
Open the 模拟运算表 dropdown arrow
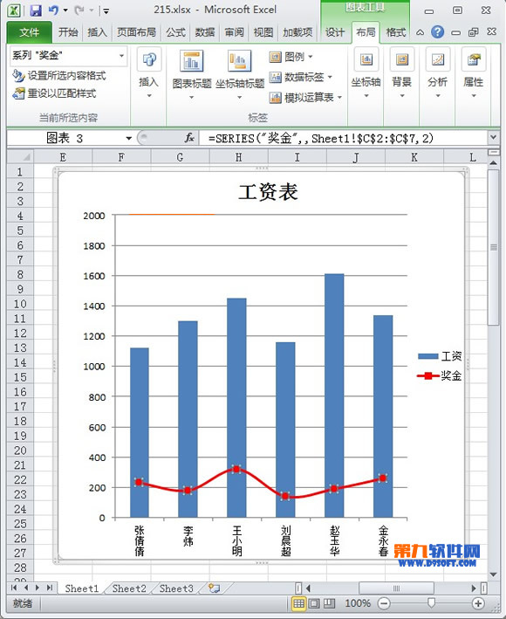(x=339, y=97)
